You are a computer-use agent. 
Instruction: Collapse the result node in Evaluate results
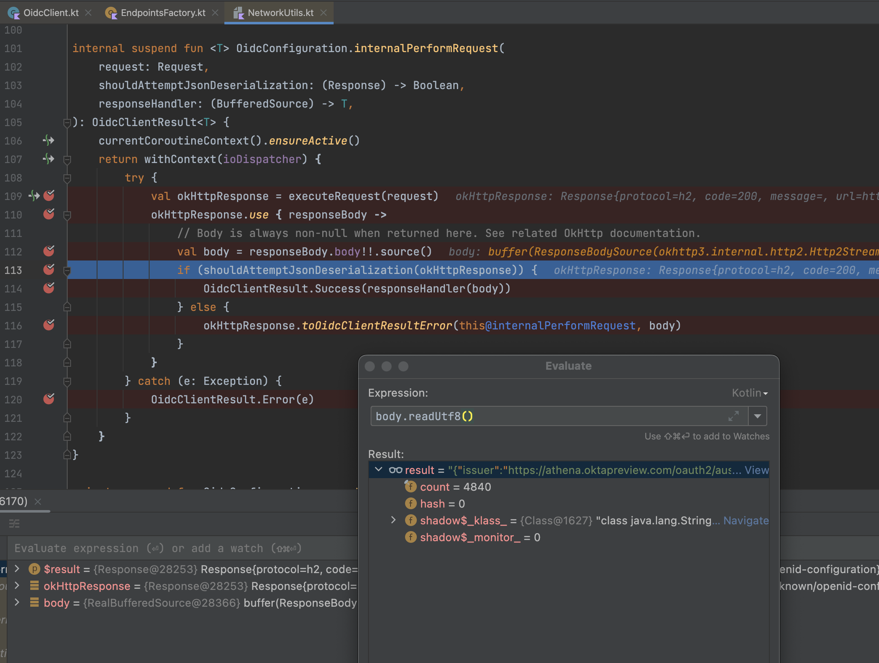point(379,470)
